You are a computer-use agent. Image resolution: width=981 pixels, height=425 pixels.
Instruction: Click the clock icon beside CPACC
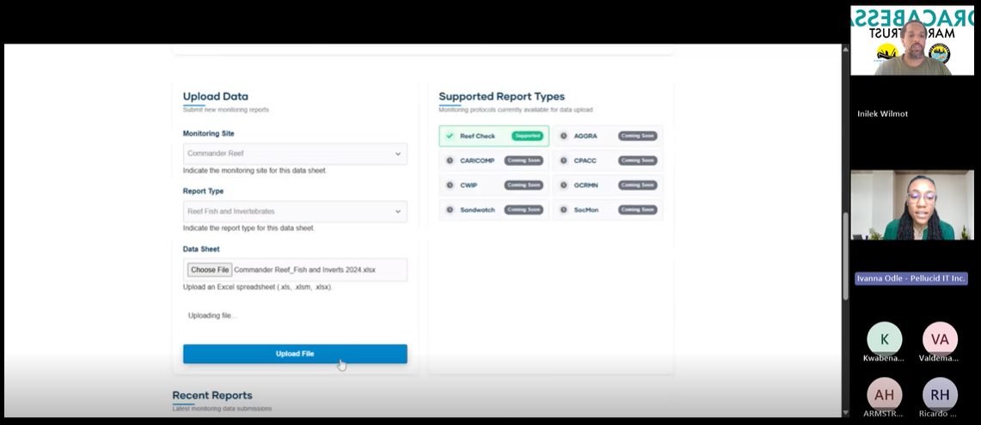tap(563, 161)
